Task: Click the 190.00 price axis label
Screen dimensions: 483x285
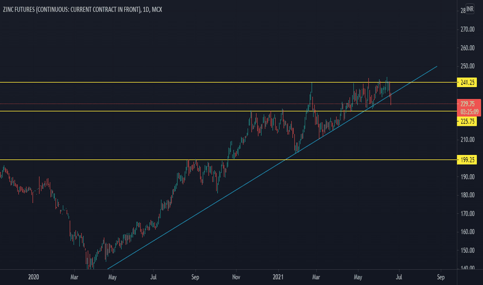Action: 467,177
